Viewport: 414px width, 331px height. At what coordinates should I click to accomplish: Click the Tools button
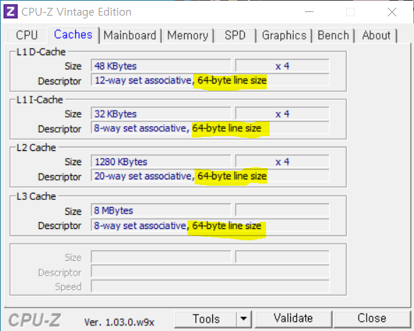click(206, 319)
